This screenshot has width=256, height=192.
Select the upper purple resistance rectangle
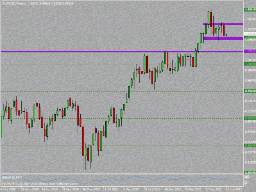coord(223,24)
